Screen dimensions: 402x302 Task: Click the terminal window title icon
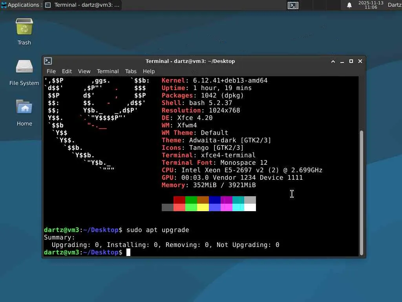pyautogui.click(x=48, y=61)
